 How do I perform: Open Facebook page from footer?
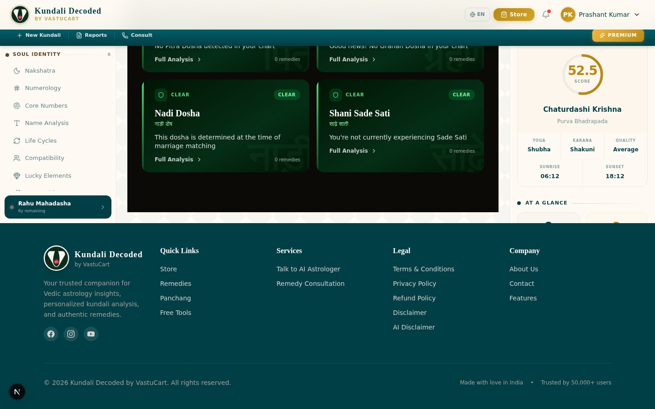click(51, 334)
